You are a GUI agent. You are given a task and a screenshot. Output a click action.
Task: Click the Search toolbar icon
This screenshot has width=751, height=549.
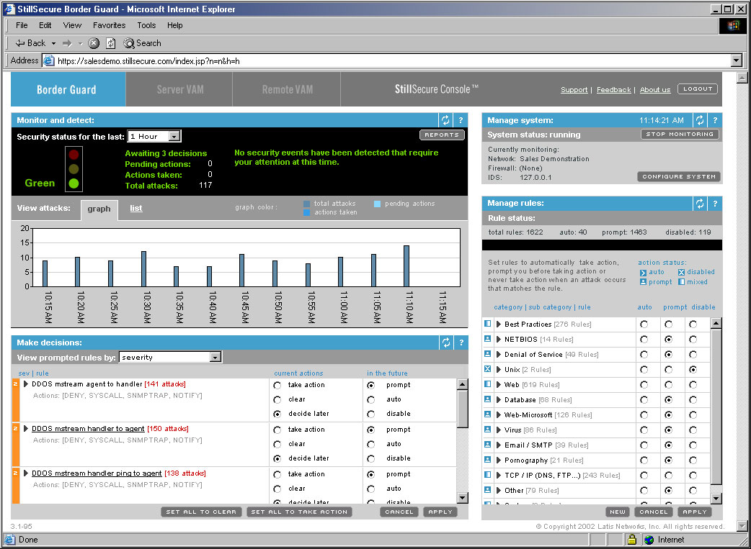(x=128, y=43)
